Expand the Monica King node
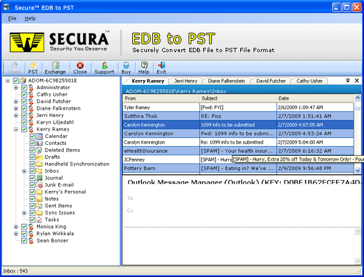Image resolution: width=364 pixels, height=277 pixels. pos(16,227)
